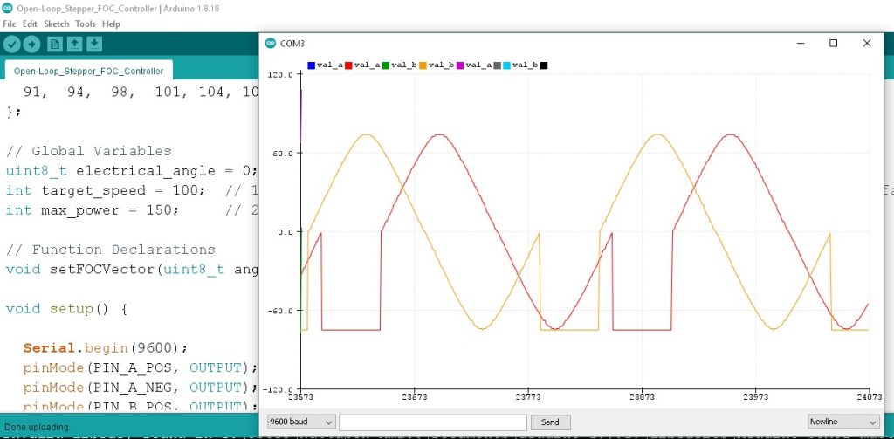Click the 'int target_speed = 100;' line
Screen dimensions: 894x439
pos(105,190)
